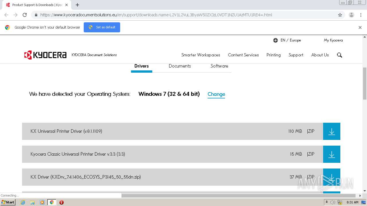
Task: Reload the page
Action: point(25,15)
